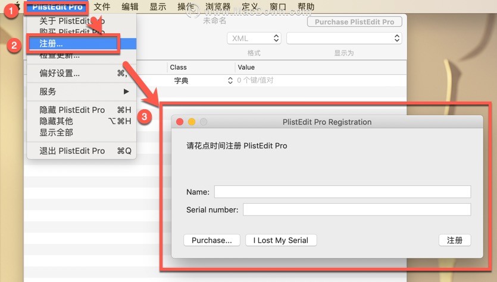Open the Apple menu

18,6
